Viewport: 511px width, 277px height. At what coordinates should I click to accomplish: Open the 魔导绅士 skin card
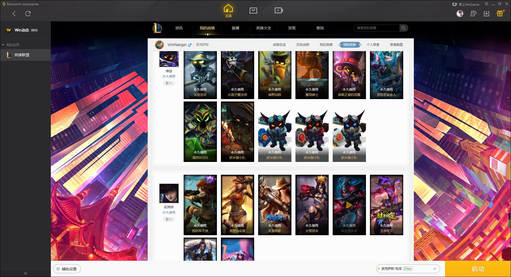click(x=312, y=75)
